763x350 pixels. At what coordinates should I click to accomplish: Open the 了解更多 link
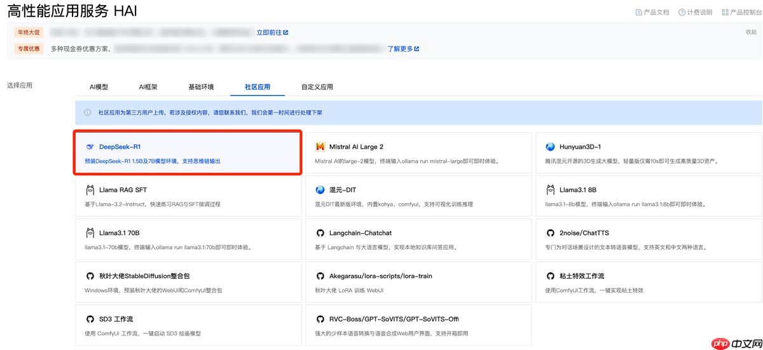(400, 49)
